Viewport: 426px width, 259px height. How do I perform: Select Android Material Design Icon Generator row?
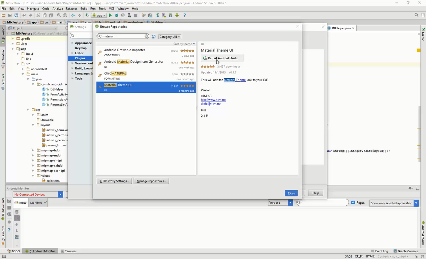tap(146, 64)
